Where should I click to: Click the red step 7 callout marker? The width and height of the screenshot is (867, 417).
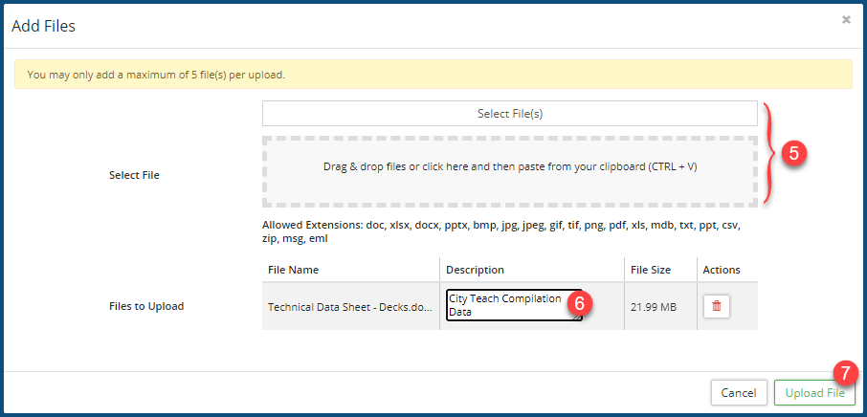[844, 373]
